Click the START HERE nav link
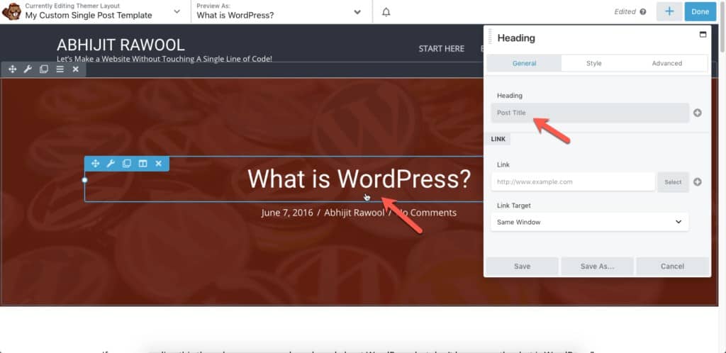Screen dimensions: 726x353 coord(441,49)
